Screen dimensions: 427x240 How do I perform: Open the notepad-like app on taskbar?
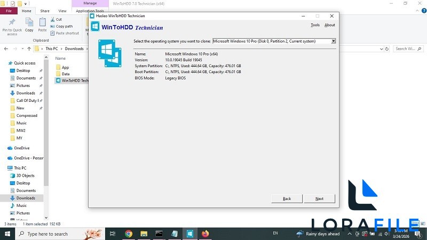(x=175, y=234)
